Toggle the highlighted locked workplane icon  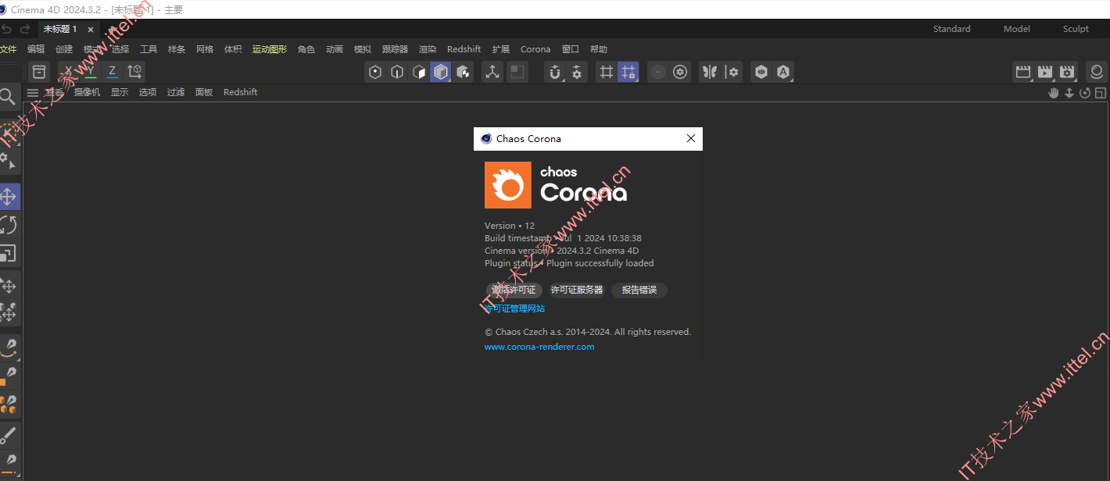(x=628, y=73)
